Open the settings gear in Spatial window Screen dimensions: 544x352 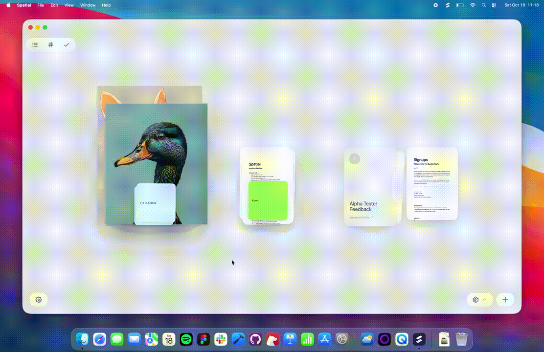[x=39, y=300]
